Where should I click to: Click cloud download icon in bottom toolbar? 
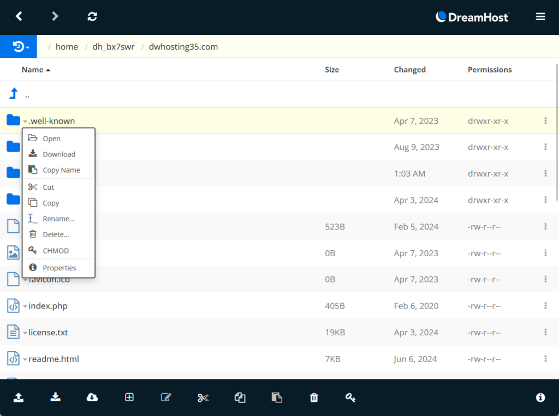click(x=92, y=397)
